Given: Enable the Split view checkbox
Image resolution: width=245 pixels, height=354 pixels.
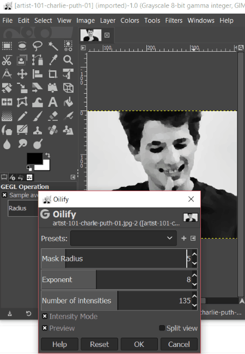Looking at the screenshot, I should coord(162,328).
